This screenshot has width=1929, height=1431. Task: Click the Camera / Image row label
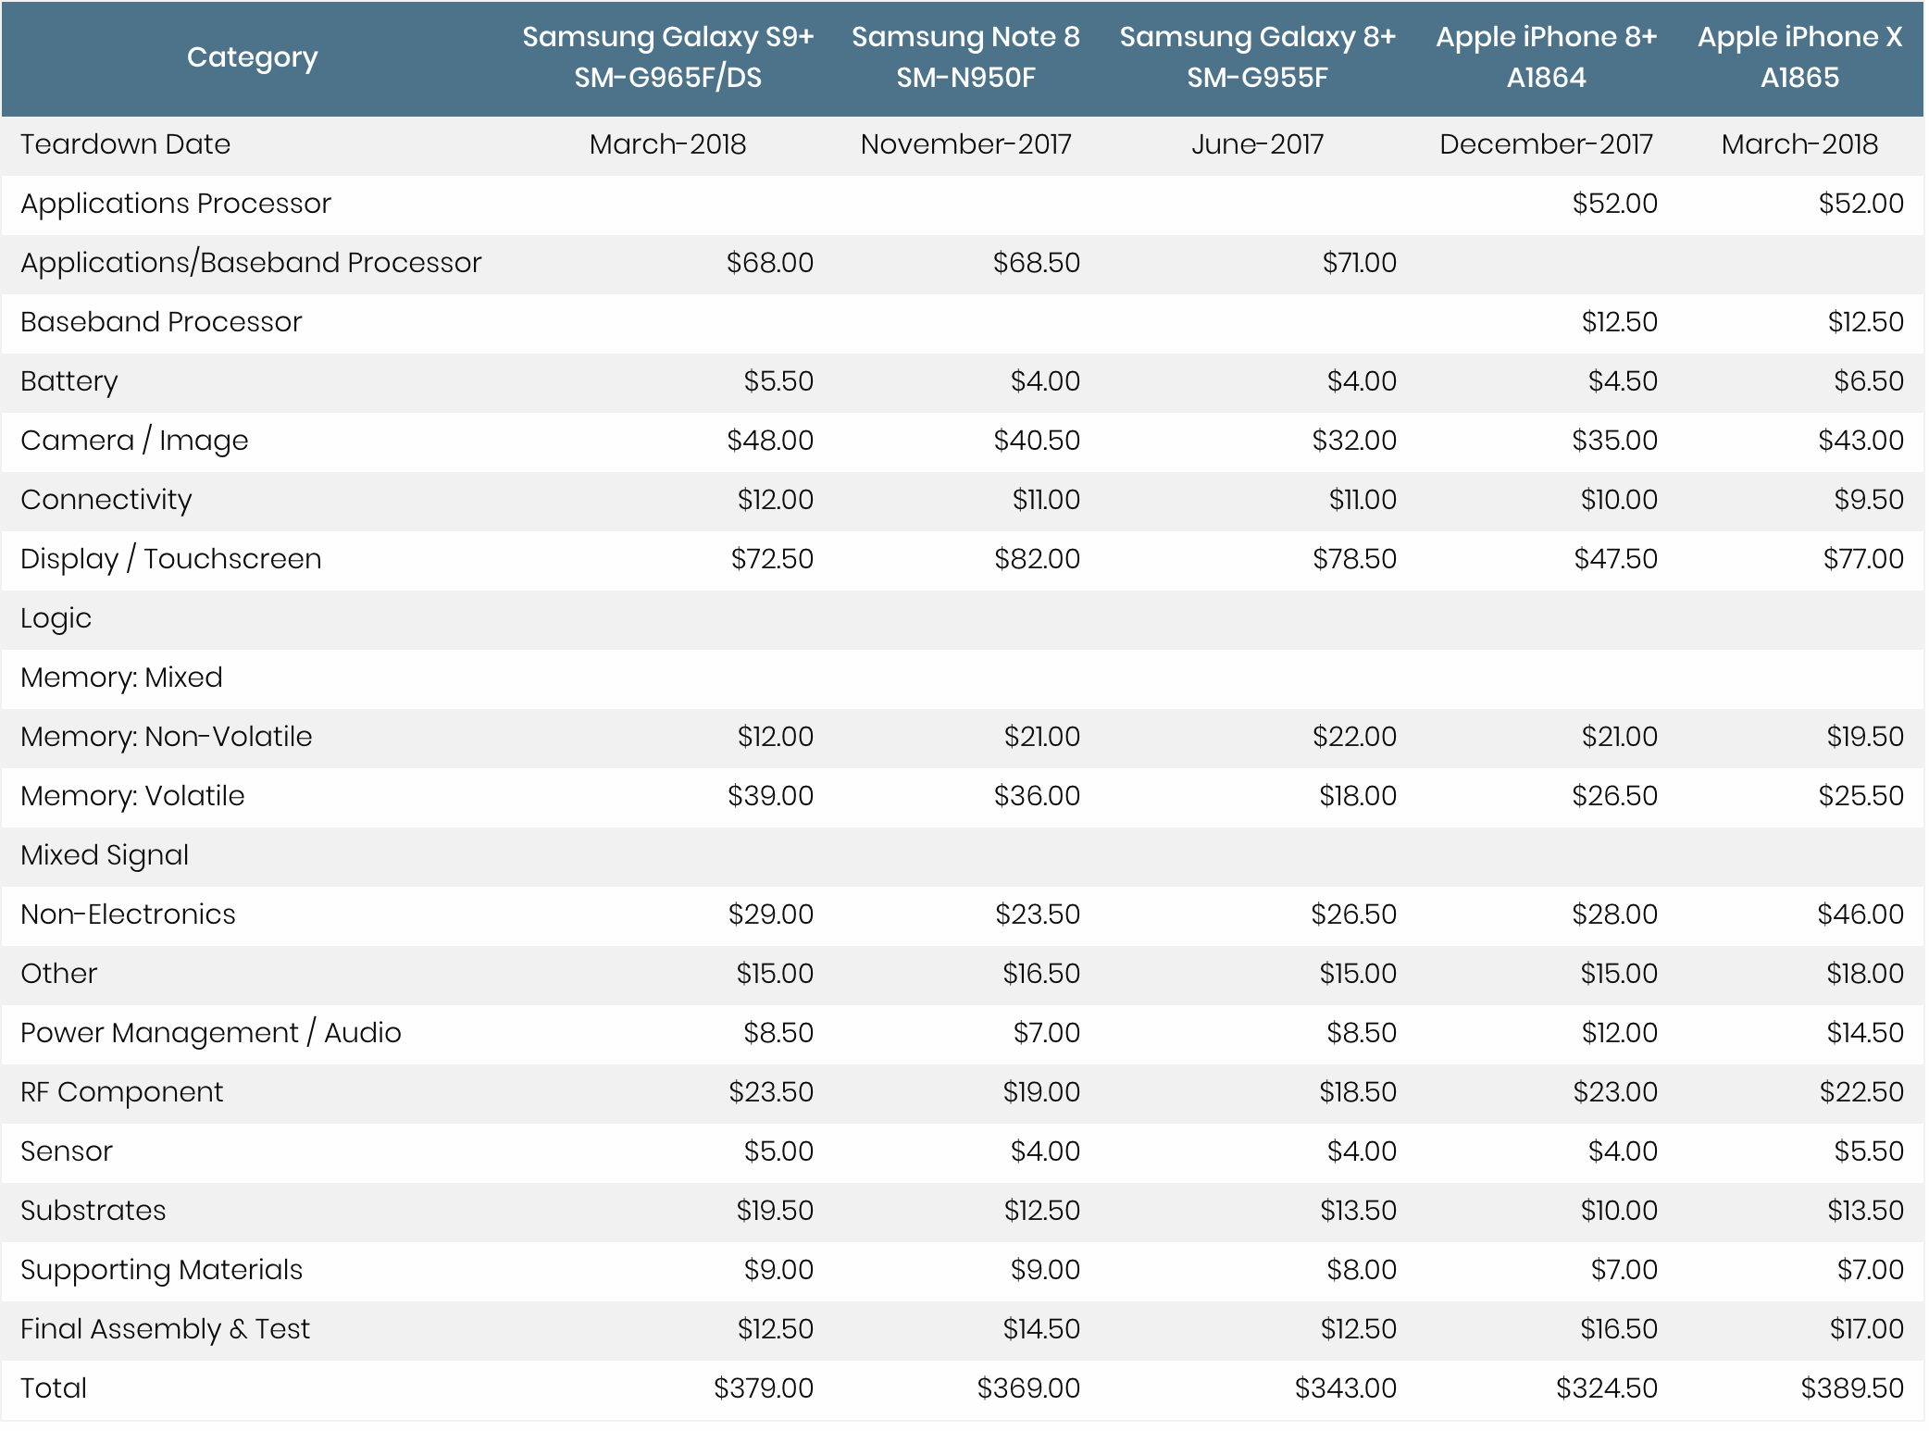[134, 441]
